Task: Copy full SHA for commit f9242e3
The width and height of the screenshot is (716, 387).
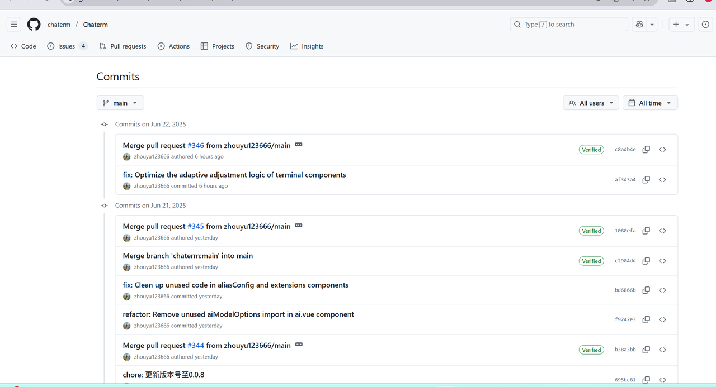Action: (646, 319)
